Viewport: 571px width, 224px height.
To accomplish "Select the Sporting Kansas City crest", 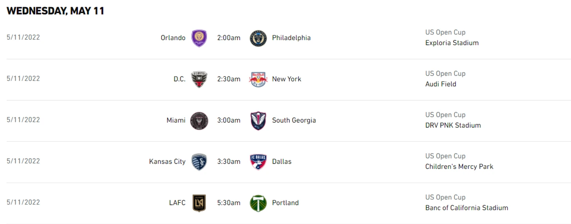I will (x=199, y=162).
